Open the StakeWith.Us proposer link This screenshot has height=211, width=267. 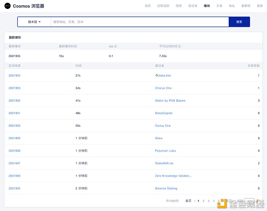pos(164,163)
